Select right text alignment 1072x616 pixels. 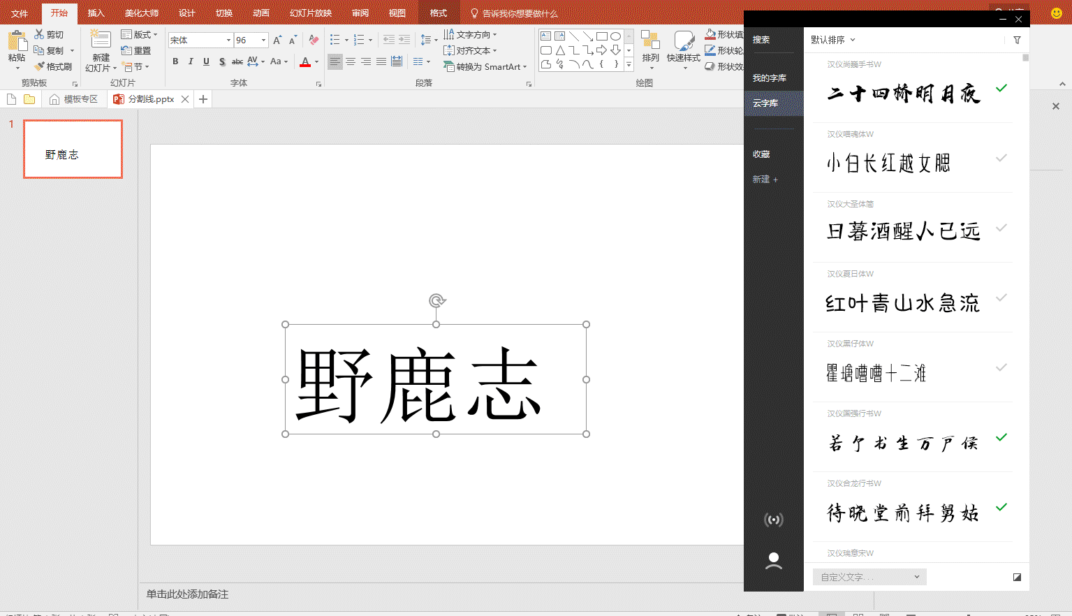click(x=366, y=61)
